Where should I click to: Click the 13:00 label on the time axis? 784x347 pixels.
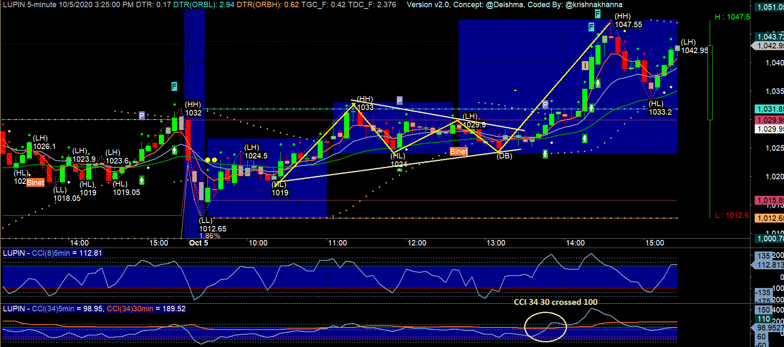tap(496, 243)
